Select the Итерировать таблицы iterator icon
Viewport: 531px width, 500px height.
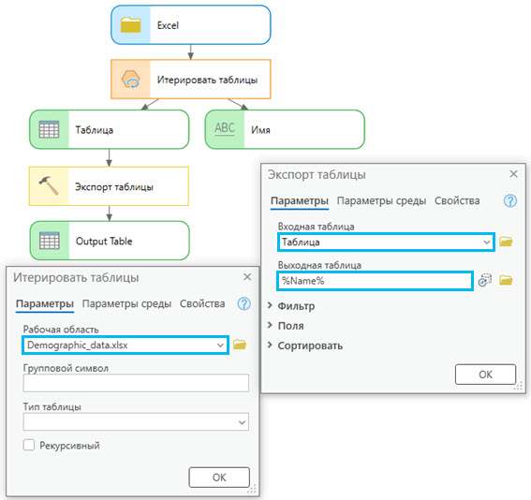131,80
